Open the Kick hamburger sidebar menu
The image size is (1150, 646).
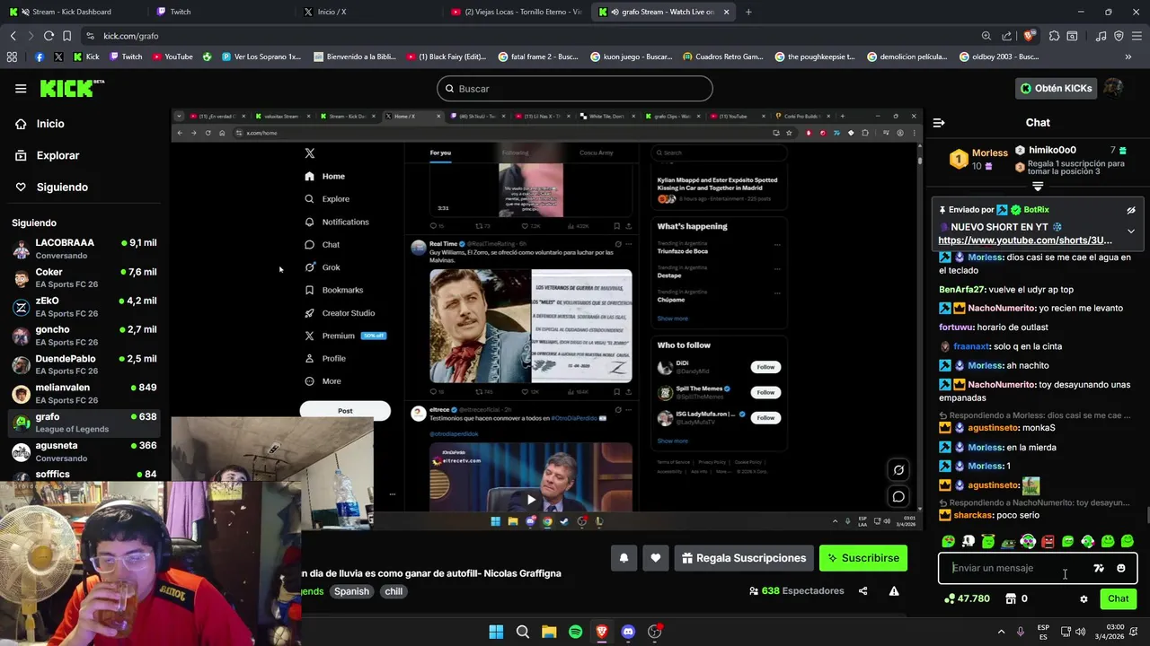[21, 88]
